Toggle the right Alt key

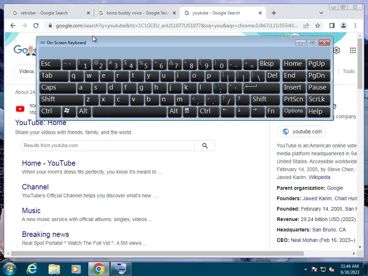175,112
